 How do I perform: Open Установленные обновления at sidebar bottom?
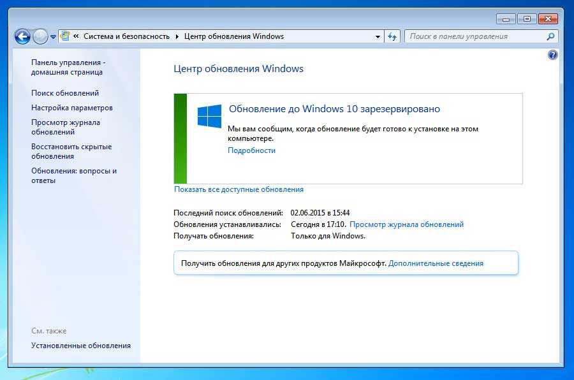[x=81, y=346]
